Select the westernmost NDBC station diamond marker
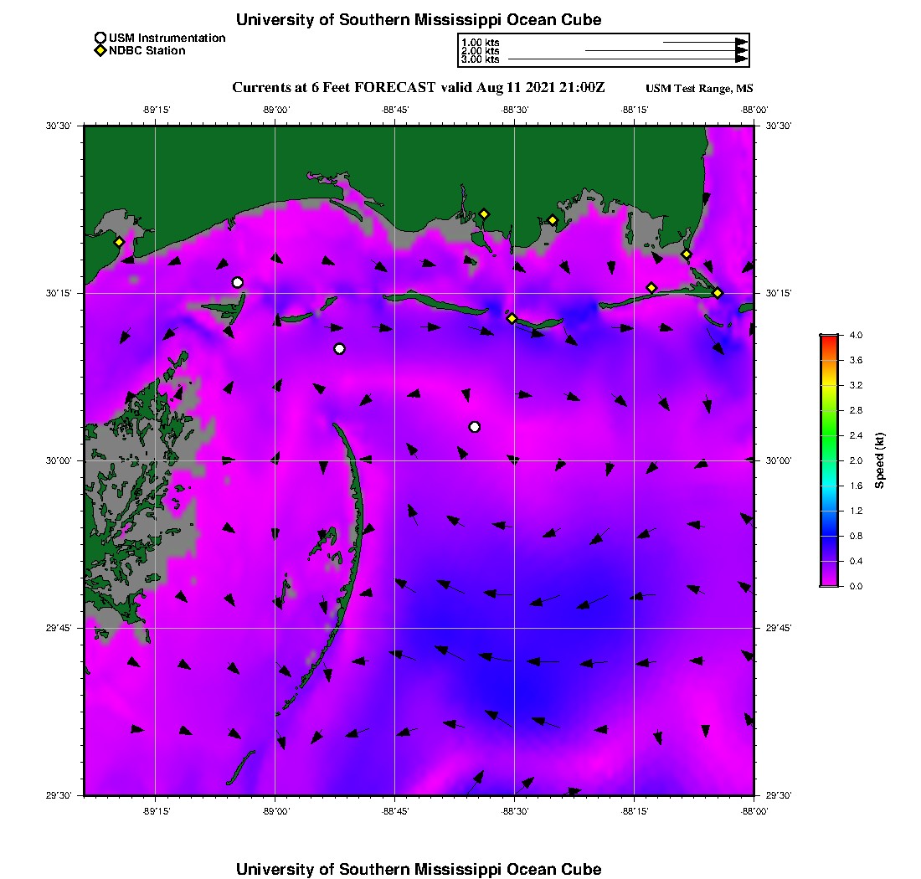921x879 pixels. (119, 242)
